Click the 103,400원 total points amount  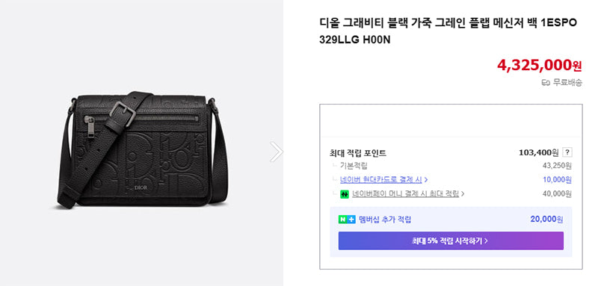pos(538,153)
